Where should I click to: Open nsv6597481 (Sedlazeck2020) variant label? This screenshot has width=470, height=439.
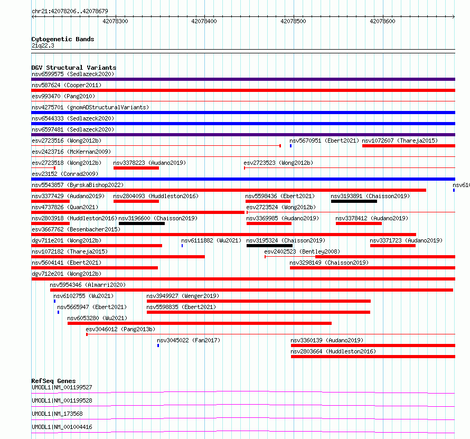tap(73, 129)
